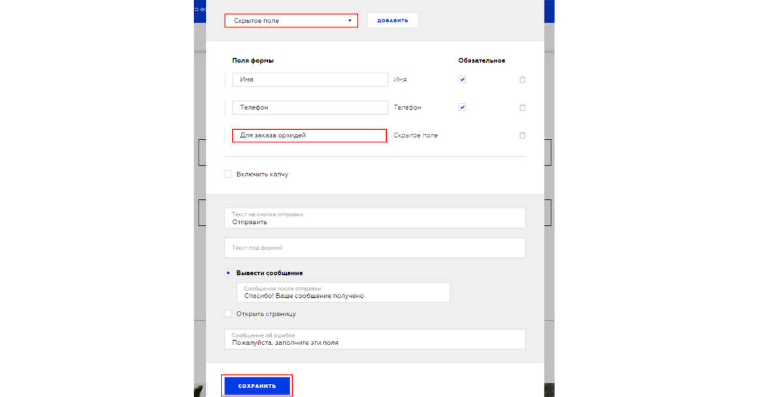Select the Вывести сообщение radio option
The image size is (758, 397).
click(x=228, y=273)
